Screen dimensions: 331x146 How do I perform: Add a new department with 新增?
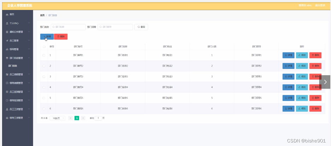(x=47, y=36)
